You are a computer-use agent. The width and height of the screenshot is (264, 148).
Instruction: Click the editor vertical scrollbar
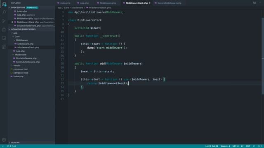coord(263,56)
